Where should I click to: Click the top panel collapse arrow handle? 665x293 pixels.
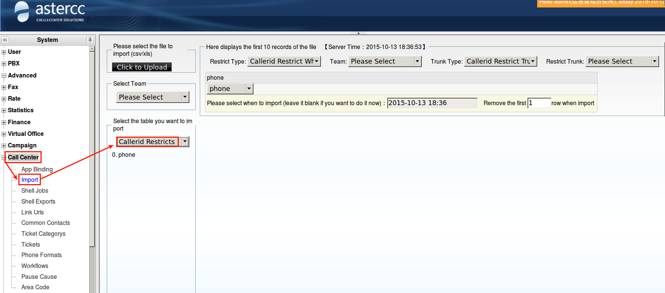point(358,33)
